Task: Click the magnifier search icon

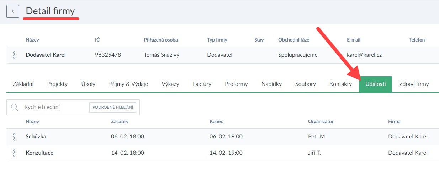Action: tap(15, 107)
